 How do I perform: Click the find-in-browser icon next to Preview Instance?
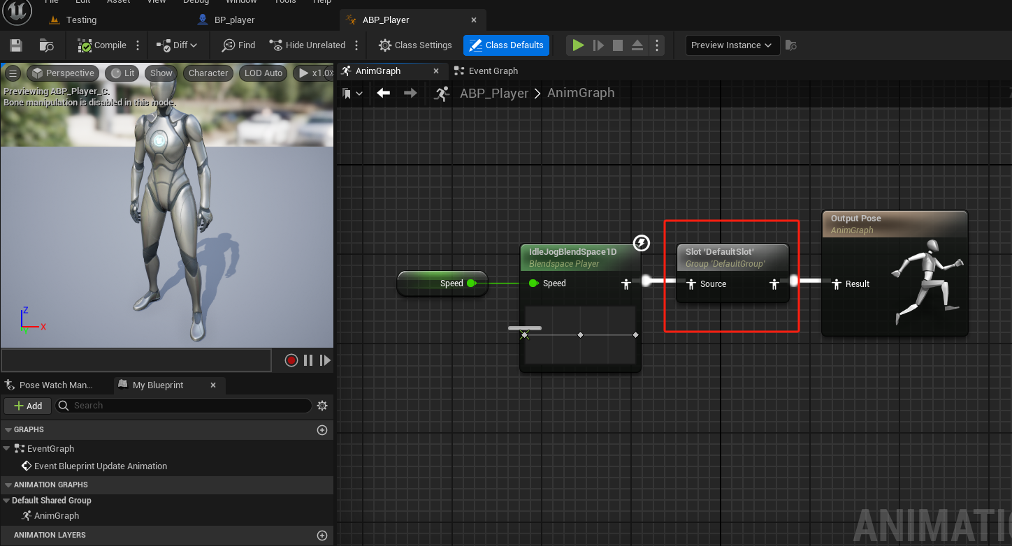click(x=791, y=45)
